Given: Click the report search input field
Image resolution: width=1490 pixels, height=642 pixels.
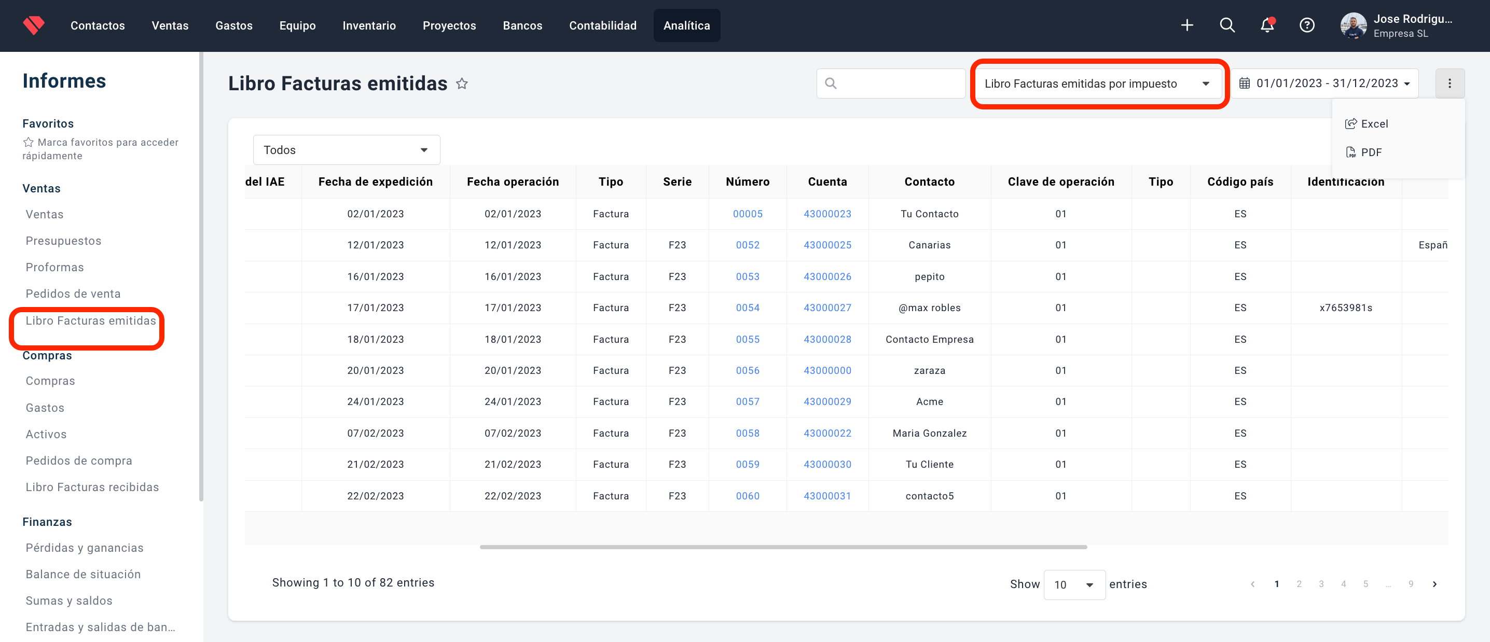Looking at the screenshot, I should (891, 83).
